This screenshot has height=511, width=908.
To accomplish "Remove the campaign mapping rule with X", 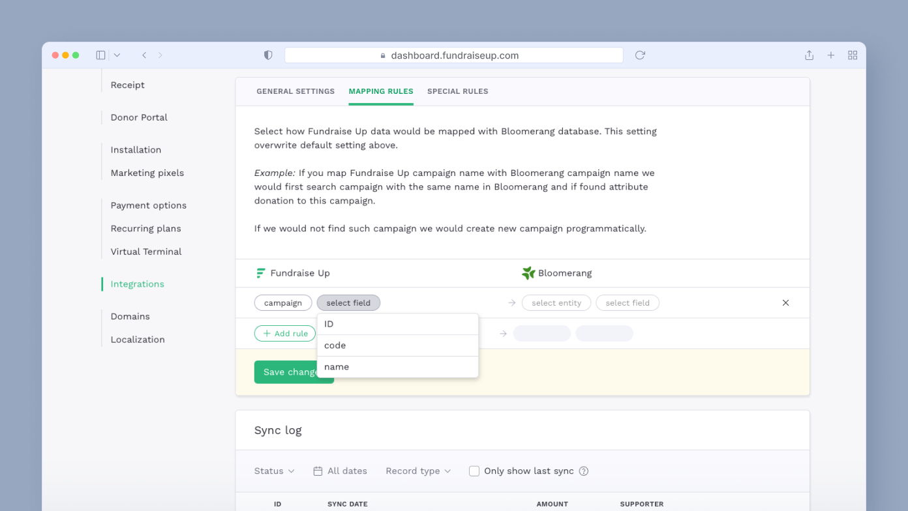I will point(785,303).
